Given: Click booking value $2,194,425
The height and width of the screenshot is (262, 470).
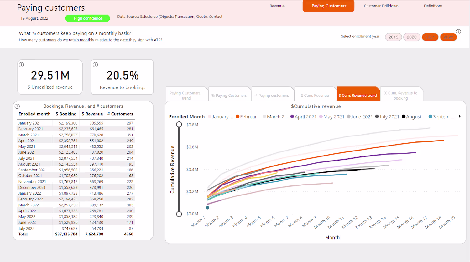Looking at the screenshot, I should 68,199.
